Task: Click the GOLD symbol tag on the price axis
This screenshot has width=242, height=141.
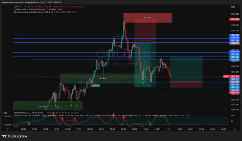Action: [x=226, y=76]
